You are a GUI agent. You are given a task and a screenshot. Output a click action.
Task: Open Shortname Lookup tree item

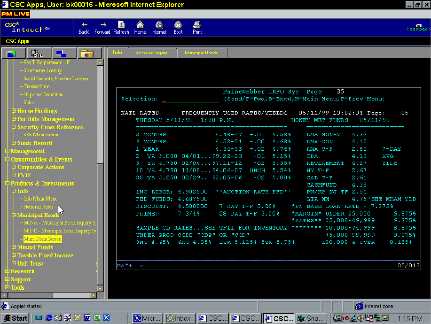click(43, 70)
